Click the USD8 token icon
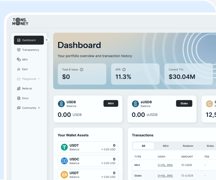 tap(61, 104)
